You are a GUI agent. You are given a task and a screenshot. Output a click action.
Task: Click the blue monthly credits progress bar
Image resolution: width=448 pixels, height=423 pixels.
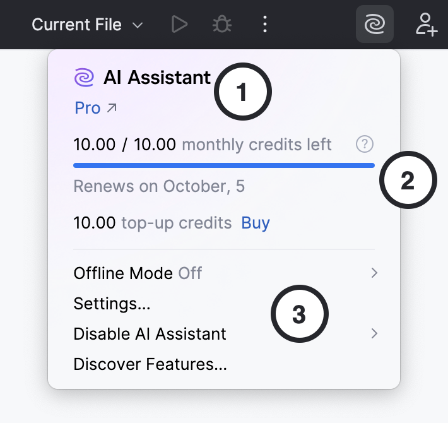(224, 165)
